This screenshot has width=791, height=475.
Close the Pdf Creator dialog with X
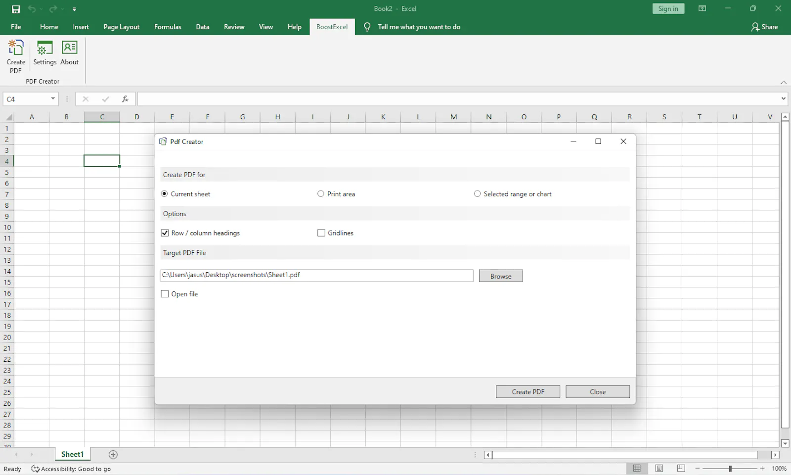pyautogui.click(x=623, y=142)
